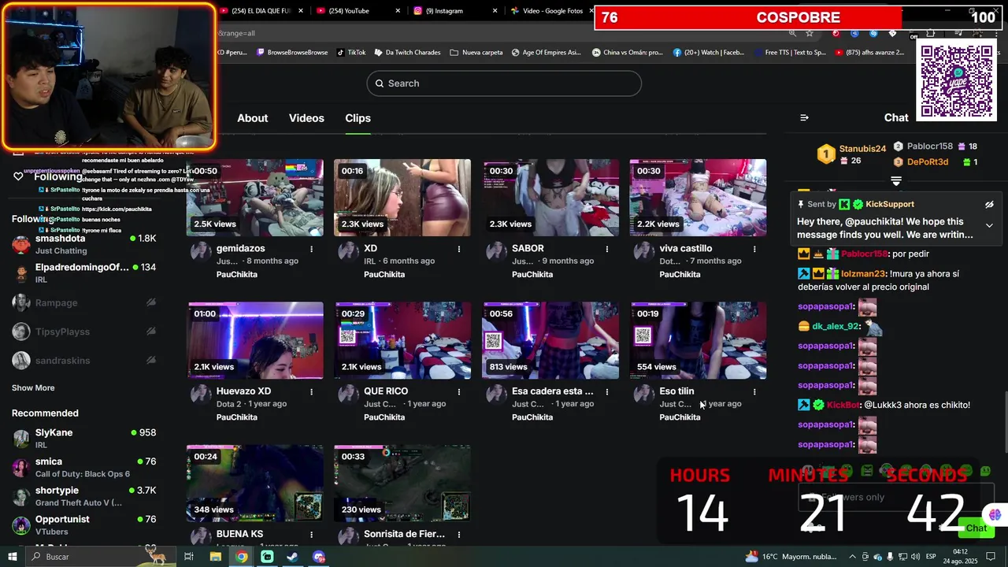This screenshot has width=1008, height=567.
Task: Open Windows Start menu
Action: (x=13, y=557)
